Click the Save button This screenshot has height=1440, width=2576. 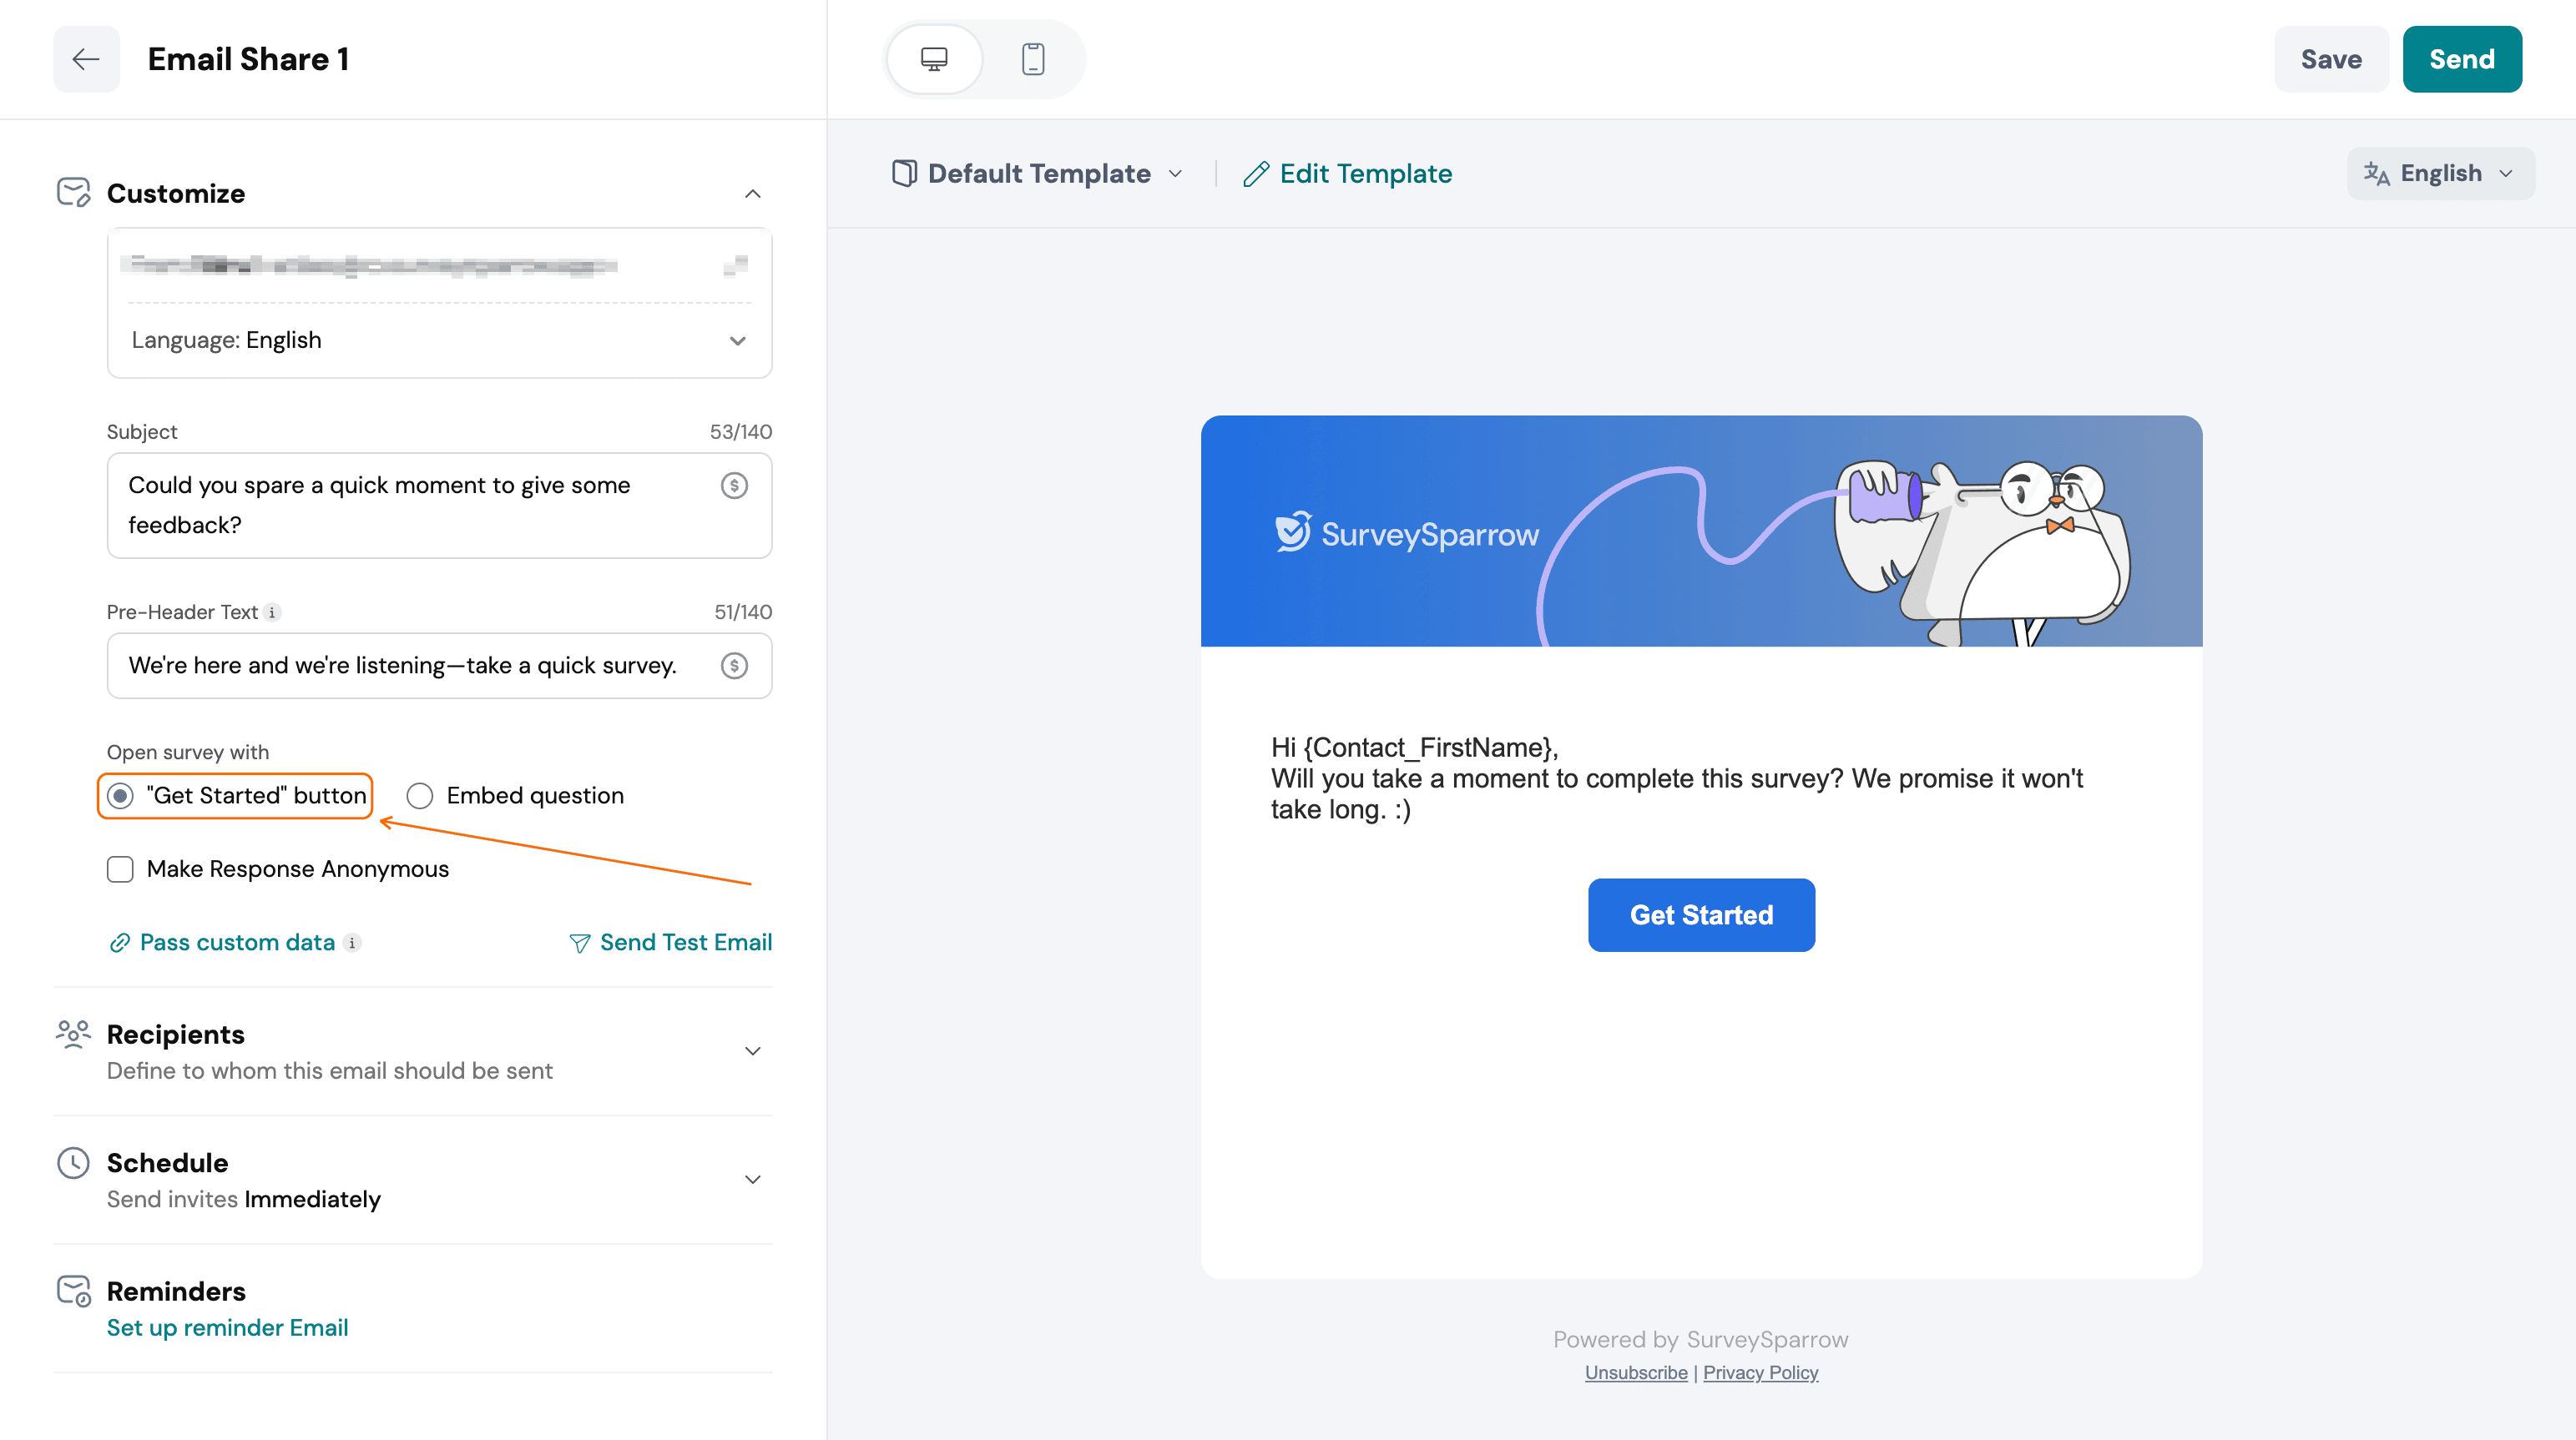coord(2331,59)
